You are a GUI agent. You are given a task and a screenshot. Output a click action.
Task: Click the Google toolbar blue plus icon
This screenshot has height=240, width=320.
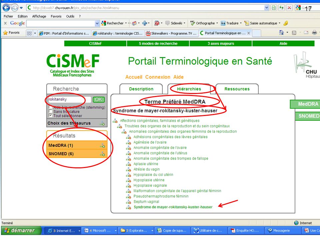145,23
